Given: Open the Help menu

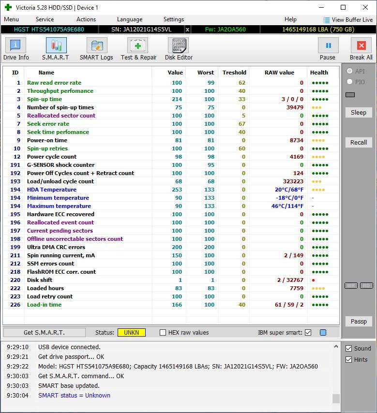Looking at the screenshot, I should [290, 19].
